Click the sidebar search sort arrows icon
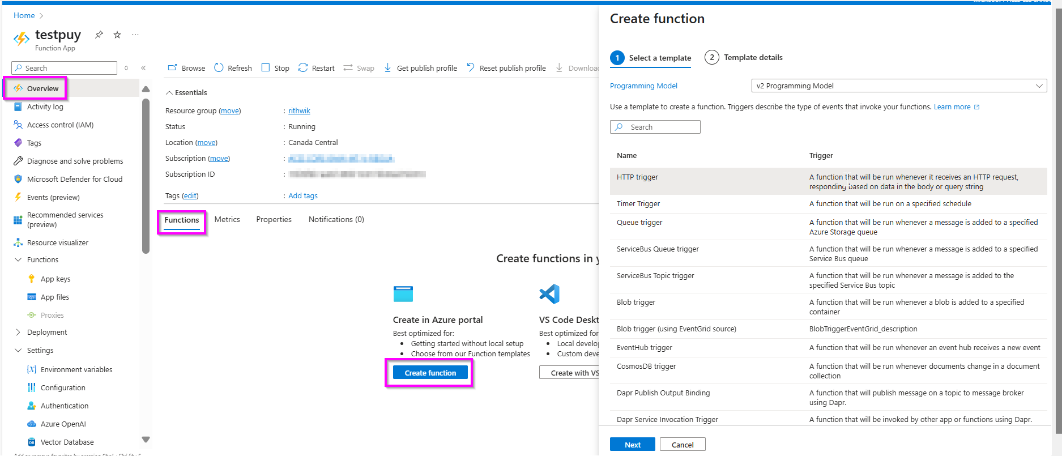1062x456 pixels. [126, 68]
